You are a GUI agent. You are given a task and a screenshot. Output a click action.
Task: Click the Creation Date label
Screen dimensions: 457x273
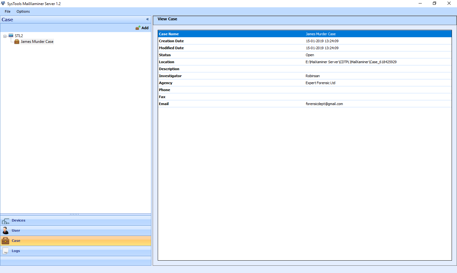coord(171,41)
